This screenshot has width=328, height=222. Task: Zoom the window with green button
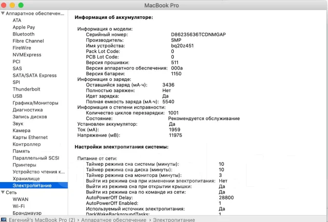pos(20,5)
